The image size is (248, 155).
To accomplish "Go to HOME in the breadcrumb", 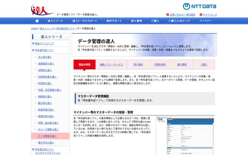I will pyautogui.click(x=34, y=29).
